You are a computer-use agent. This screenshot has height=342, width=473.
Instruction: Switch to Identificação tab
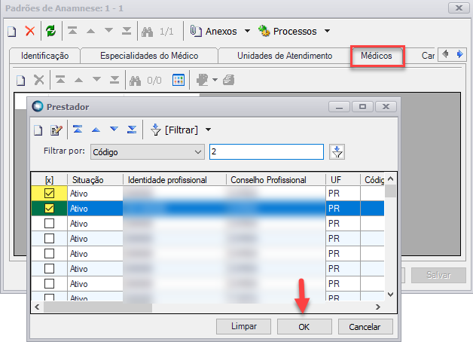pyautogui.click(x=44, y=56)
